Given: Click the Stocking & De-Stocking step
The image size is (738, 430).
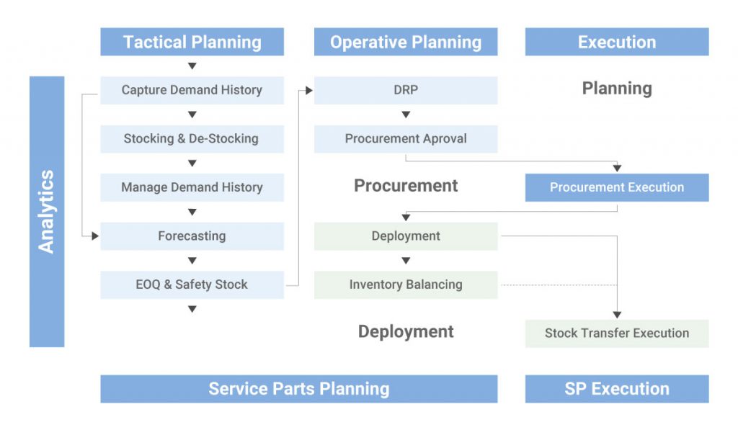Looking at the screenshot, I should (192, 139).
